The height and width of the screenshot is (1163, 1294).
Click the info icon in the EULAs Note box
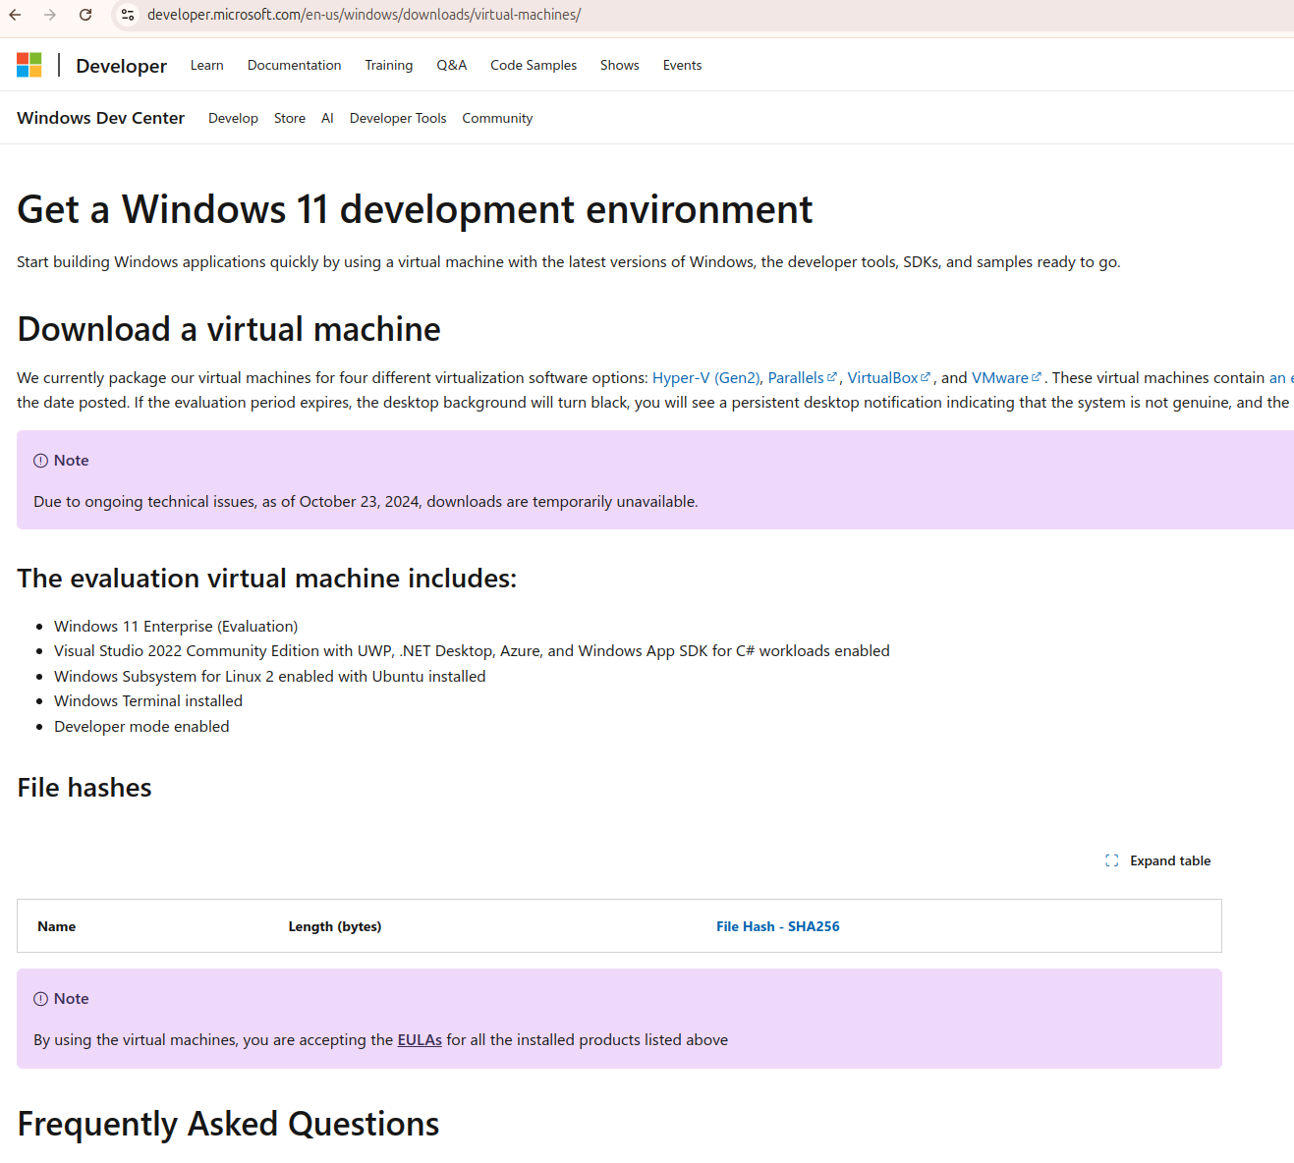tap(40, 998)
